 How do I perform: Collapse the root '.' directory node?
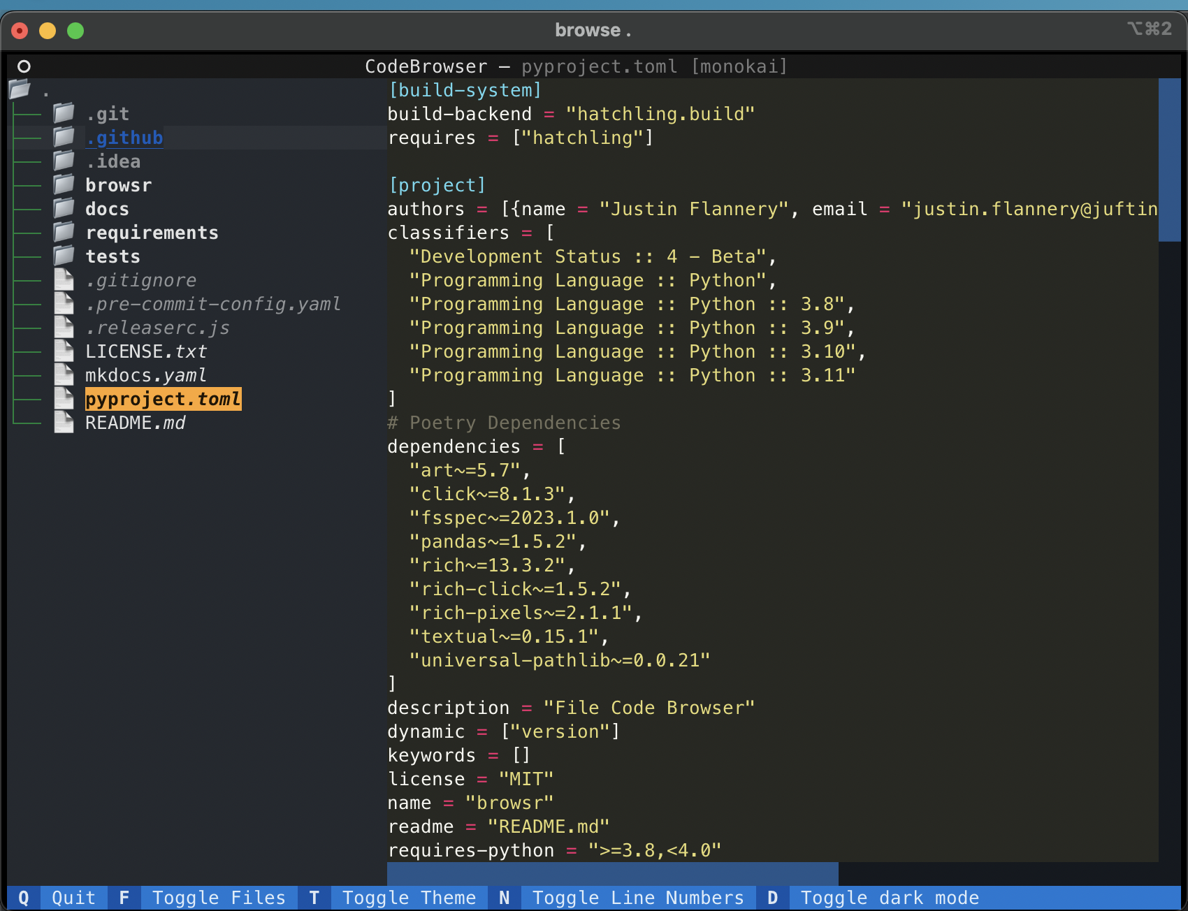pos(46,90)
